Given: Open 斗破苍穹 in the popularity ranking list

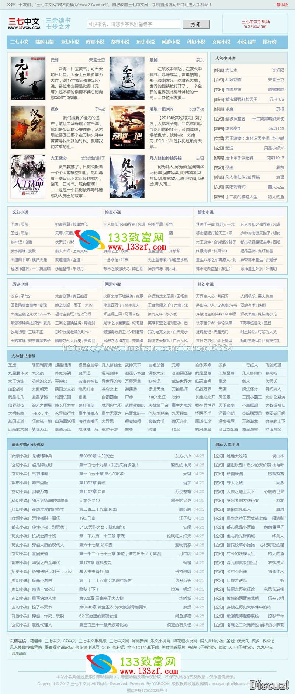Looking at the screenshot, I should tap(233, 80).
